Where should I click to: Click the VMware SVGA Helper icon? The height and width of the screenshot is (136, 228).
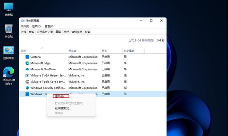tap(27, 75)
